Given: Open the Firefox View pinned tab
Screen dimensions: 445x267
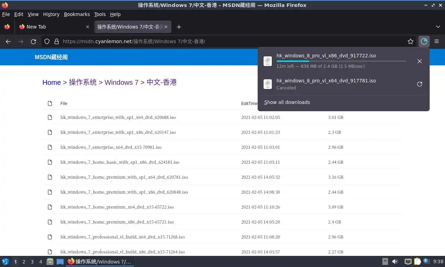Looking at the screenshot, I should tap(7, 27).
